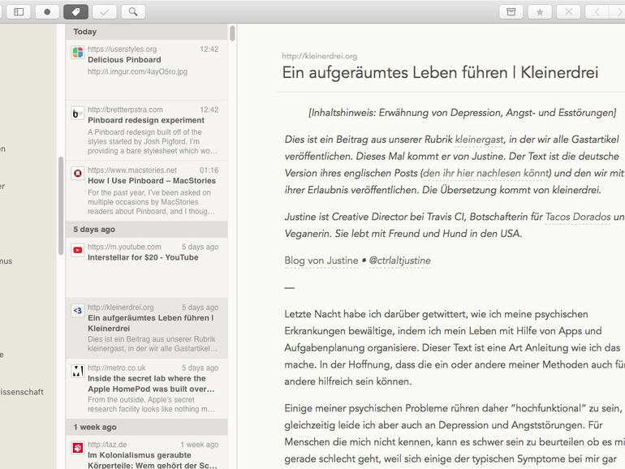
Task: Open Im Kolonialismus geraubte Körperteile entry
Action: click(147, 452)
